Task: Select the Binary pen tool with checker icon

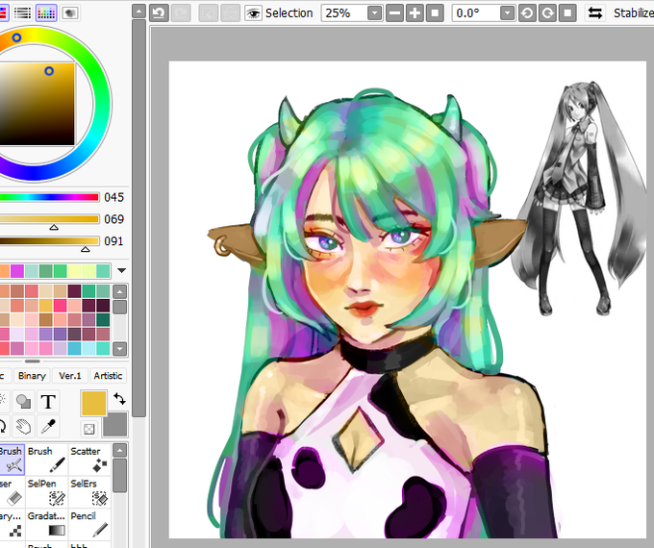Action: point(12,524)
